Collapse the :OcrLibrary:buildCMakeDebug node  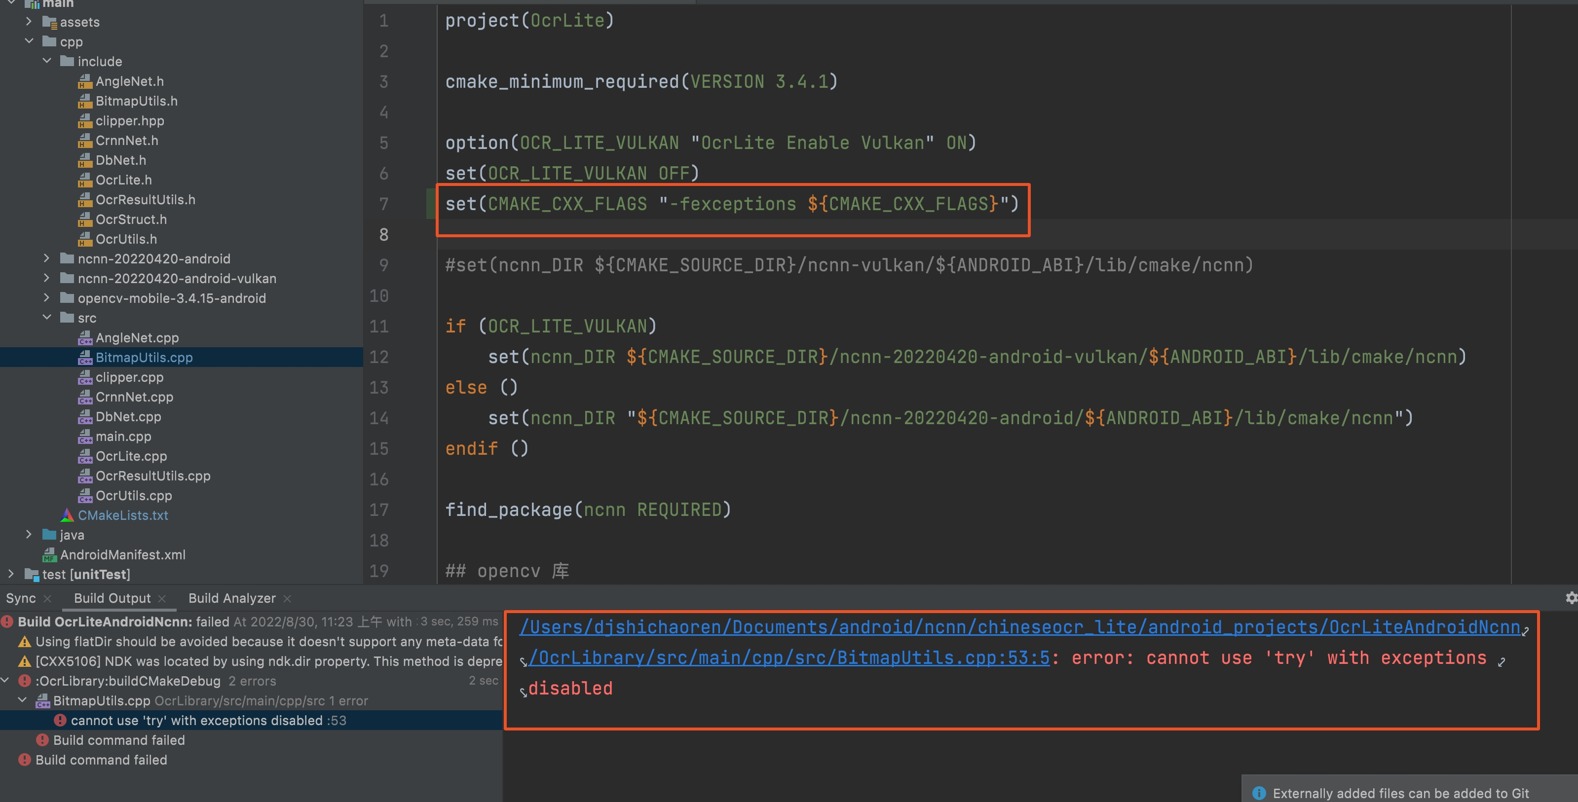(x=5, y=681)
